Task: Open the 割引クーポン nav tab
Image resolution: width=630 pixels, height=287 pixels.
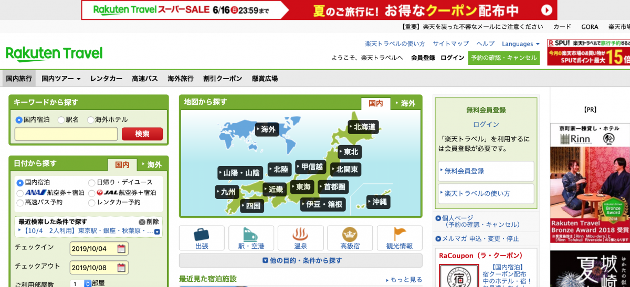Action: tap(223, 79)
